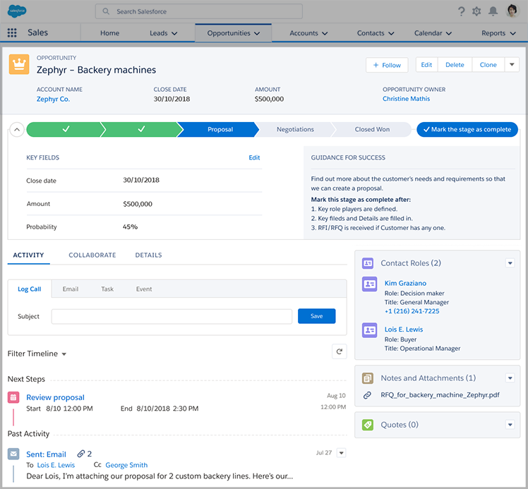Delete the opportunity
528x489 pixels.
coord(455,65)
